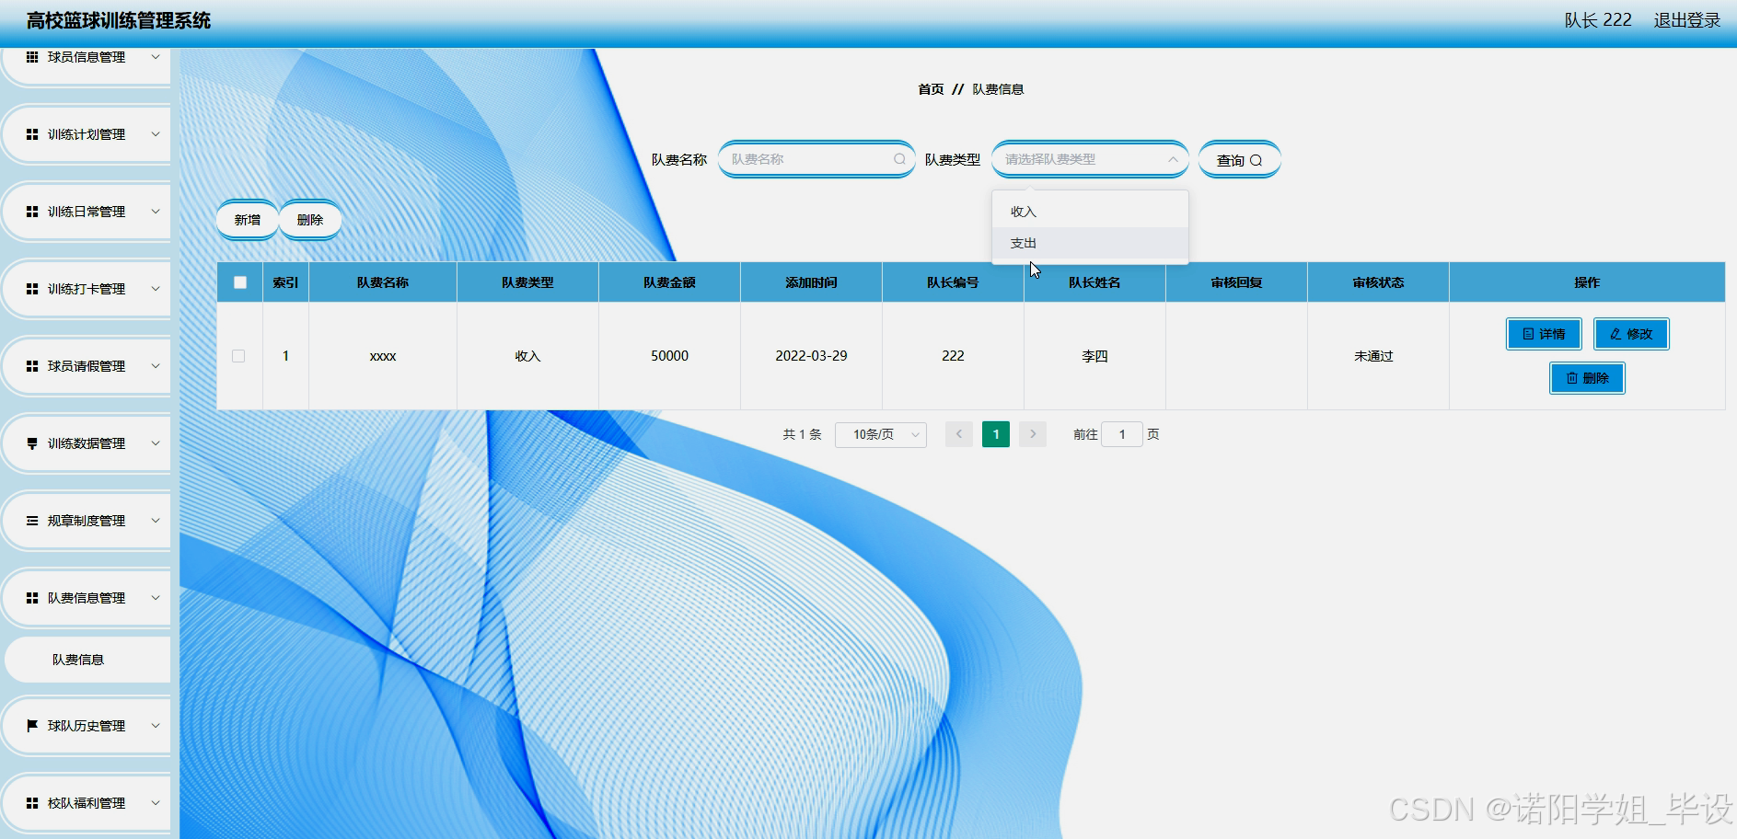Click the 2022-03-29 date cell
1737x839 pixels.
[811, 356]
